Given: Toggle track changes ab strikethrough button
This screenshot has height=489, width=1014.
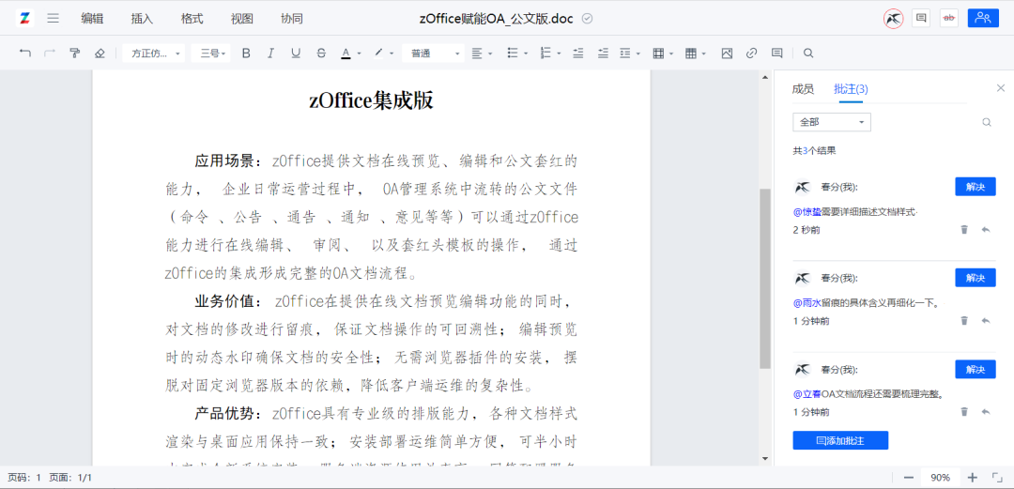Looking at the screenshot, I should tap(949, 18).
